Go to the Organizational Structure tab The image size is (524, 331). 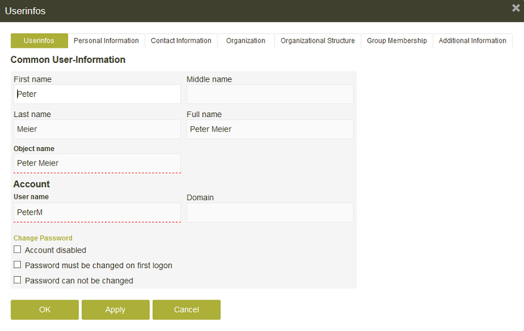coord(318,41)
